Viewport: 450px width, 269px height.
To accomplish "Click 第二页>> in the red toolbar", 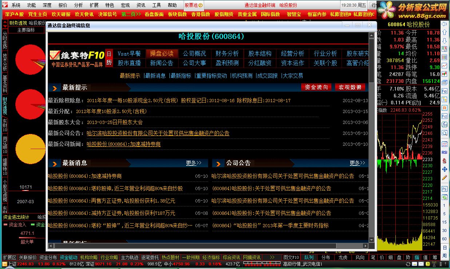I will pyautogui.click(x=131, y=14).
